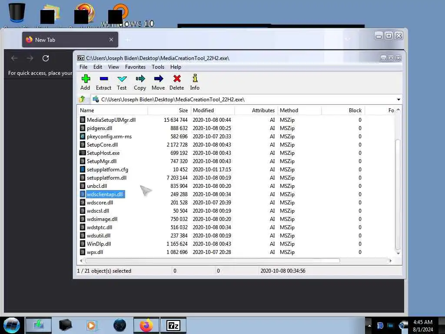Show hidden tray icons arrow
This screenshot has width=445, height=334.
pyautogui.click(x=369, y=325)
